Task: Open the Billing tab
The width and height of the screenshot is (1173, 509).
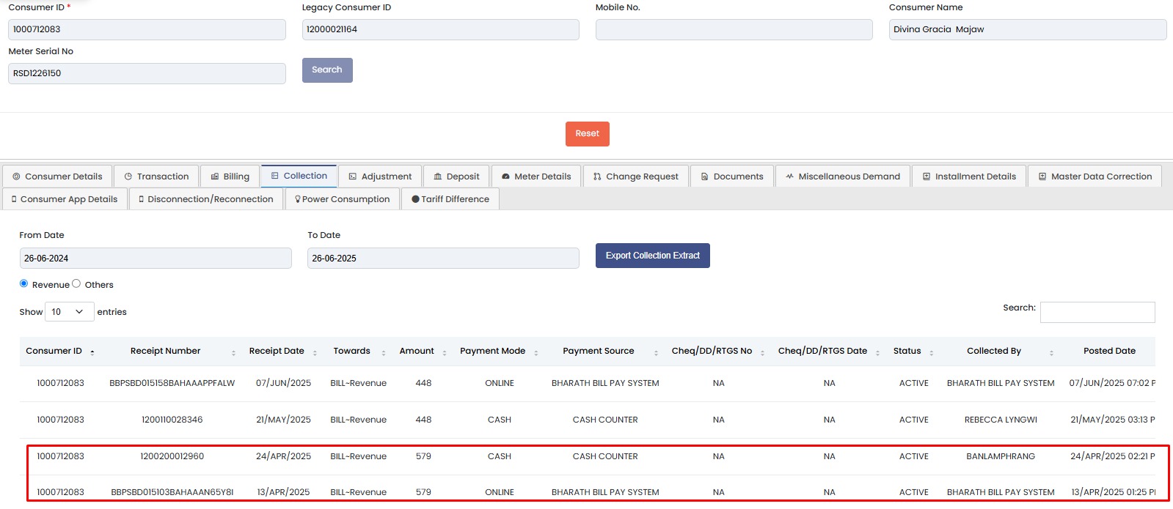Action: tap(230, 177)
